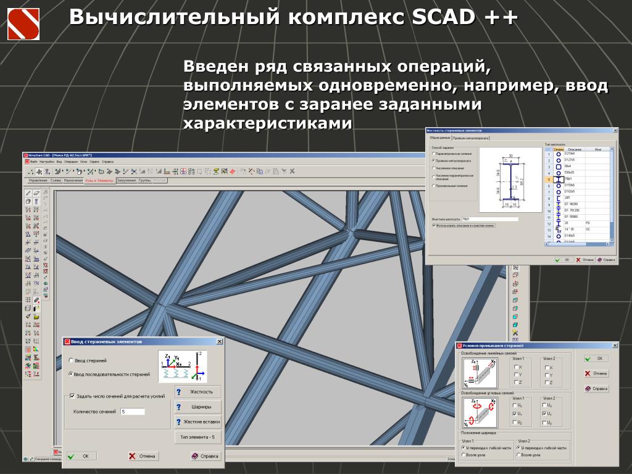Switch to the 'Загружения' tab
The height and width of the screenshot is (474, 632).
click(x=127, y=180)
